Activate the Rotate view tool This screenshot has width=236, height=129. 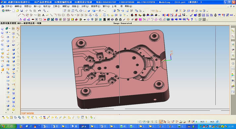coord(81,11)
